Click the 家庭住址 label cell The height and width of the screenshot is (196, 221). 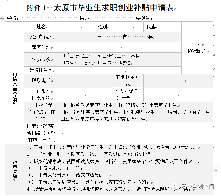point(41,47)
